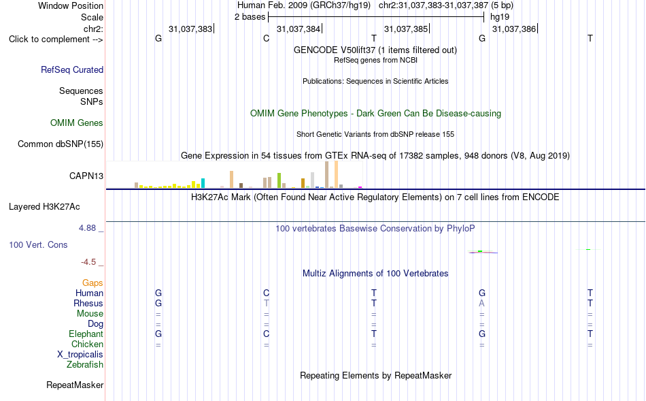Select the Elephant species label

[86, 334]
